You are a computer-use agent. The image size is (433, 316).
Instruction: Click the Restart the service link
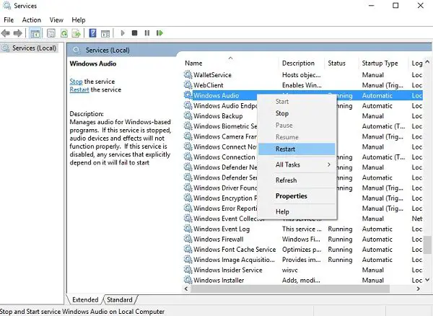coord(79,89)
